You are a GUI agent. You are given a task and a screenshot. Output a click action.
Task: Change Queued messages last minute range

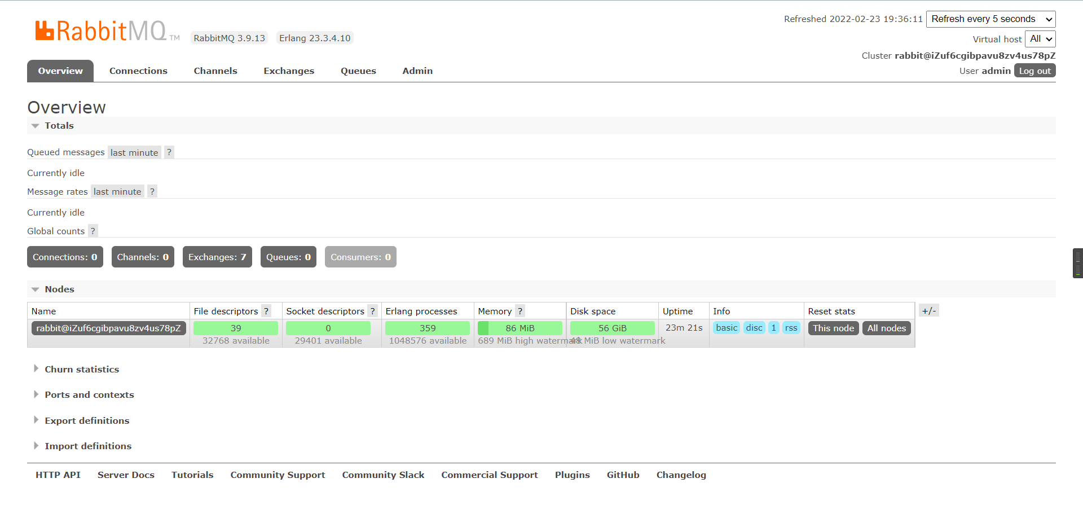coord(134,152)
